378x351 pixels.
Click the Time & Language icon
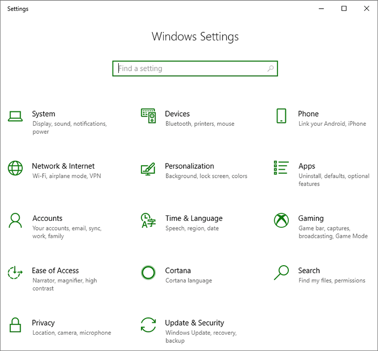click(x=148, y=220)
